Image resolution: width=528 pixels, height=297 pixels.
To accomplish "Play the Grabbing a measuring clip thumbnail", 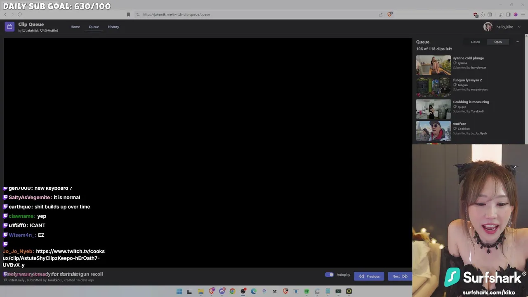I will point(434,109).
